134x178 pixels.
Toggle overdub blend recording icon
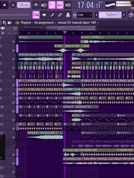click(x=60, y=5)
